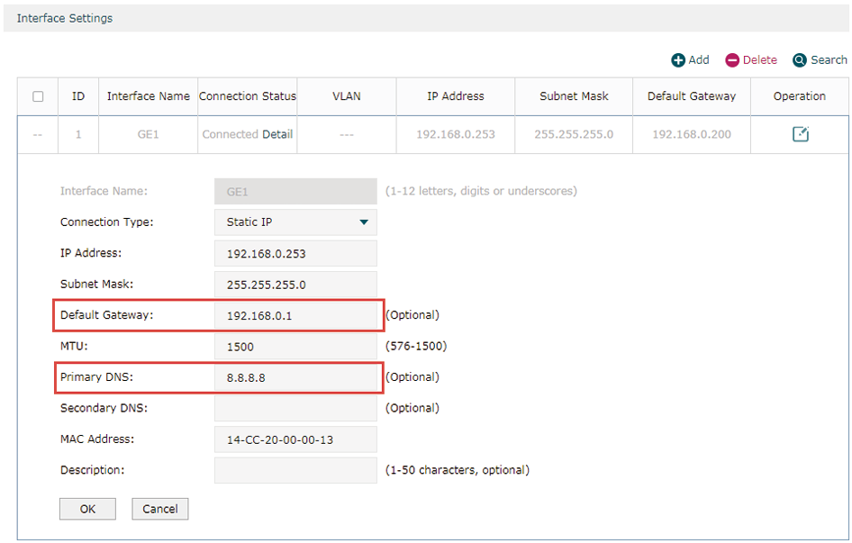Click the IP Address input field
This screenshot has height=543, width=852.
(x=295, y=253)
